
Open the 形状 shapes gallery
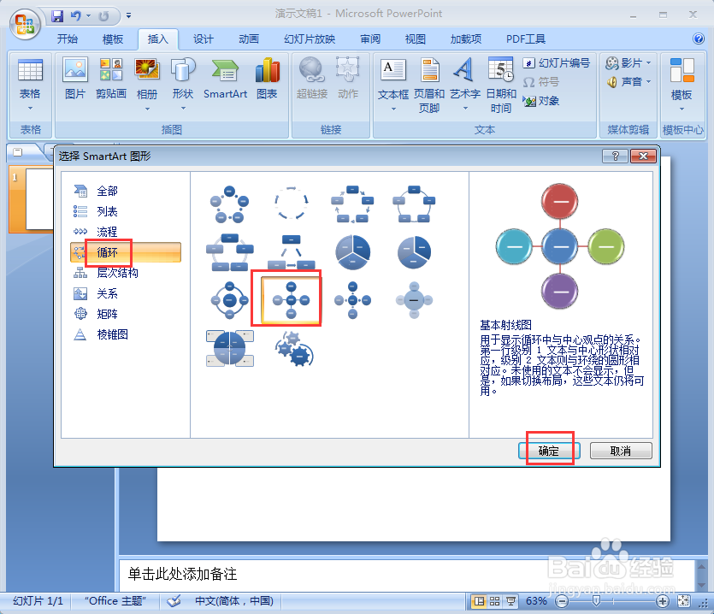pos(183,79)
